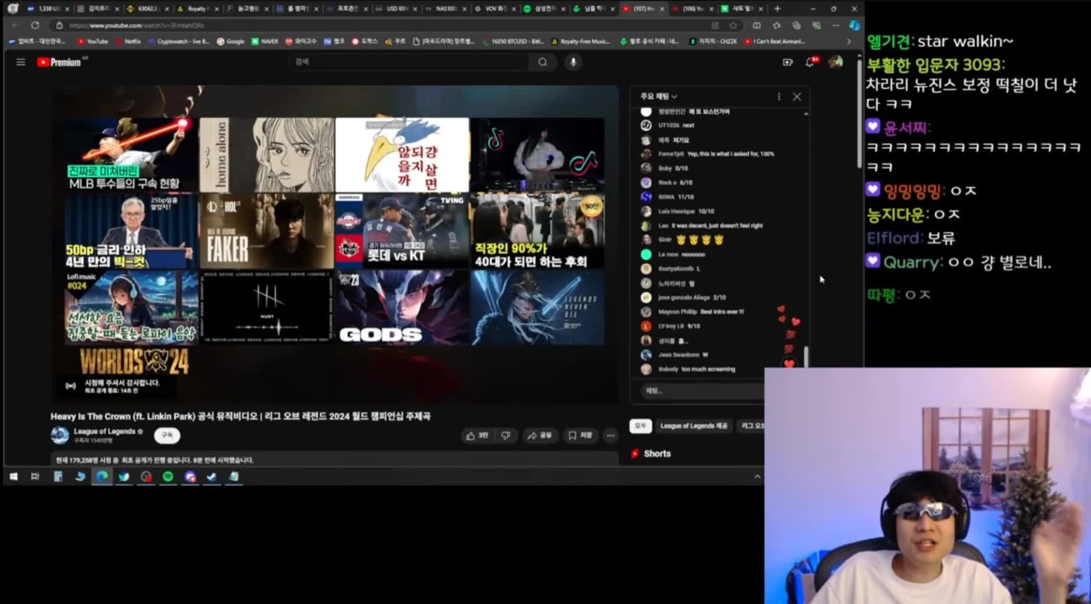Switch to the 63062 browser tab
Screen dimensions: 1091x604
[x=148, y=9]
